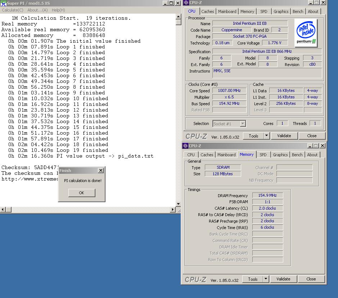This screenshot has width=338, height=298.
Task: Open Bench tab in lower CPU-Z
Action: point(297,155)
